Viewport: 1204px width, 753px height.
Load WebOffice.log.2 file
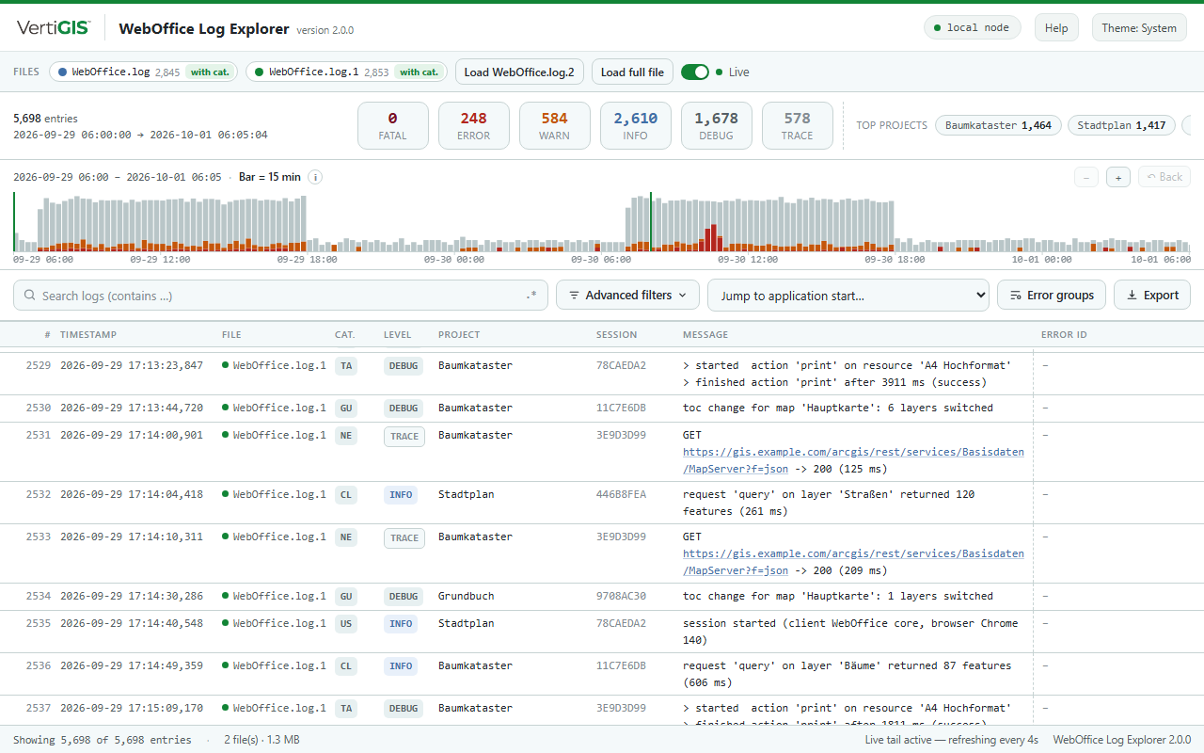pyautogui.click(x=519, y=72)
